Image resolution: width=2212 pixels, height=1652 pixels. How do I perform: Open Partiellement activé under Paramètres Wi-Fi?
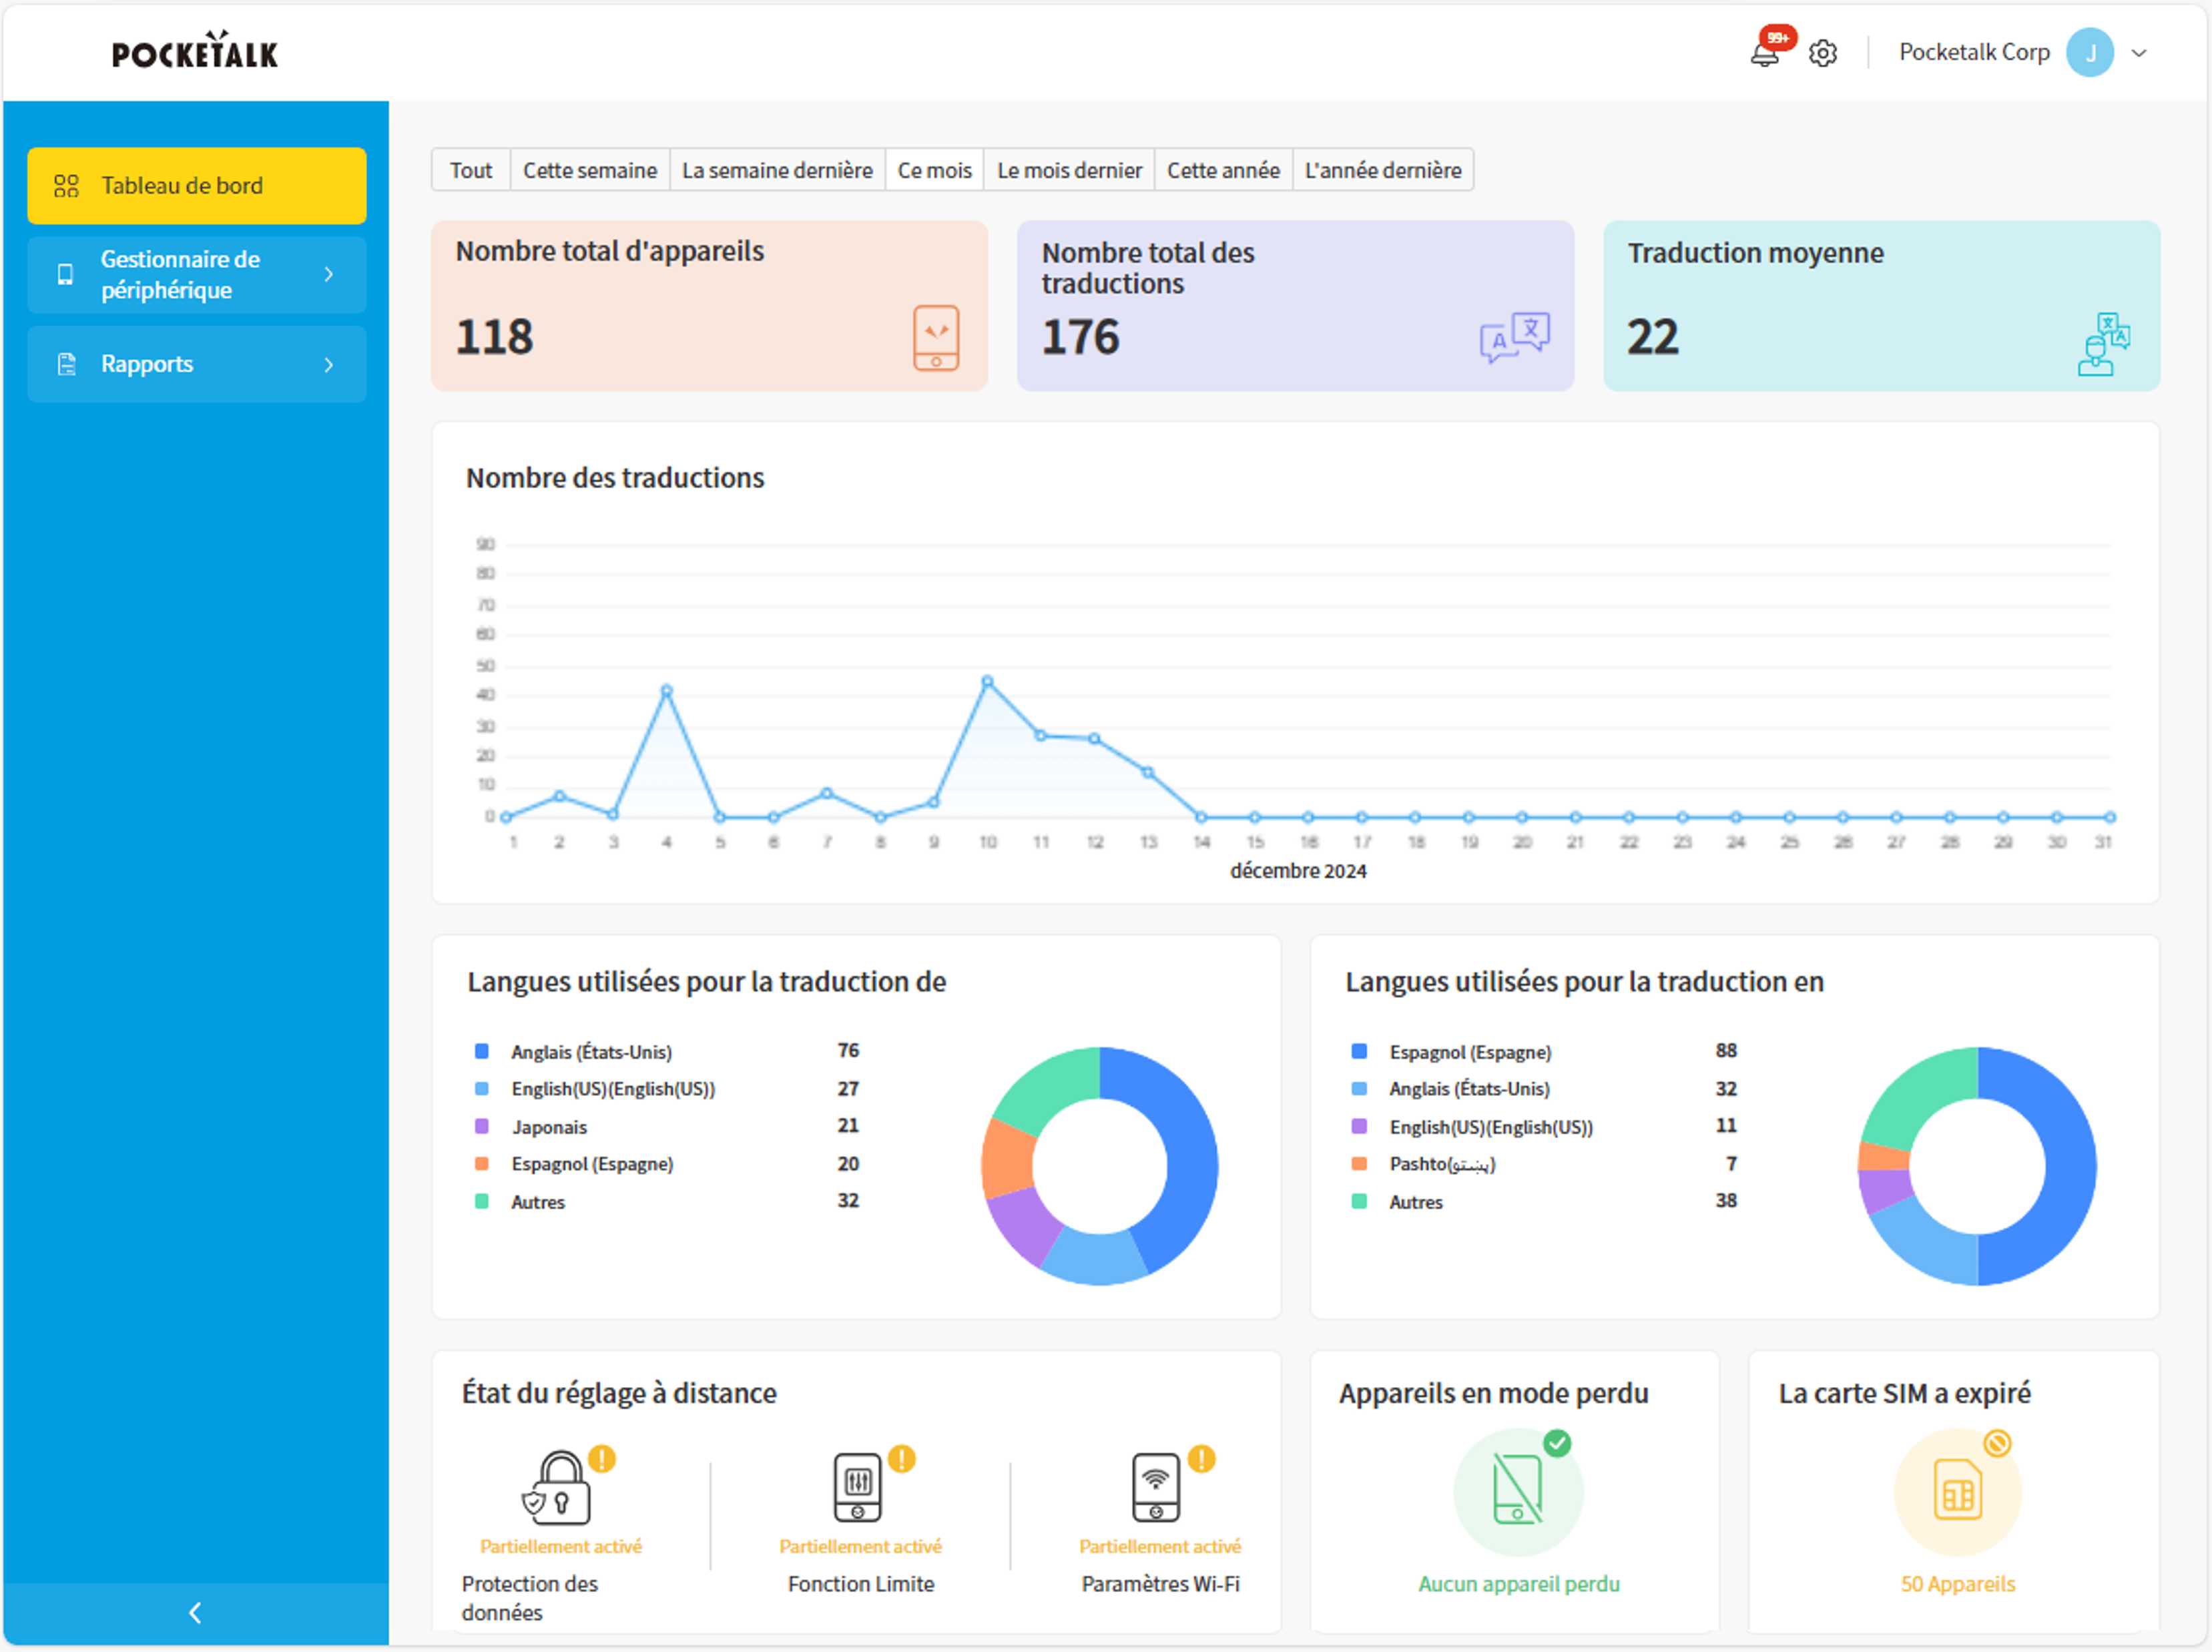tap(1160, 1547)
